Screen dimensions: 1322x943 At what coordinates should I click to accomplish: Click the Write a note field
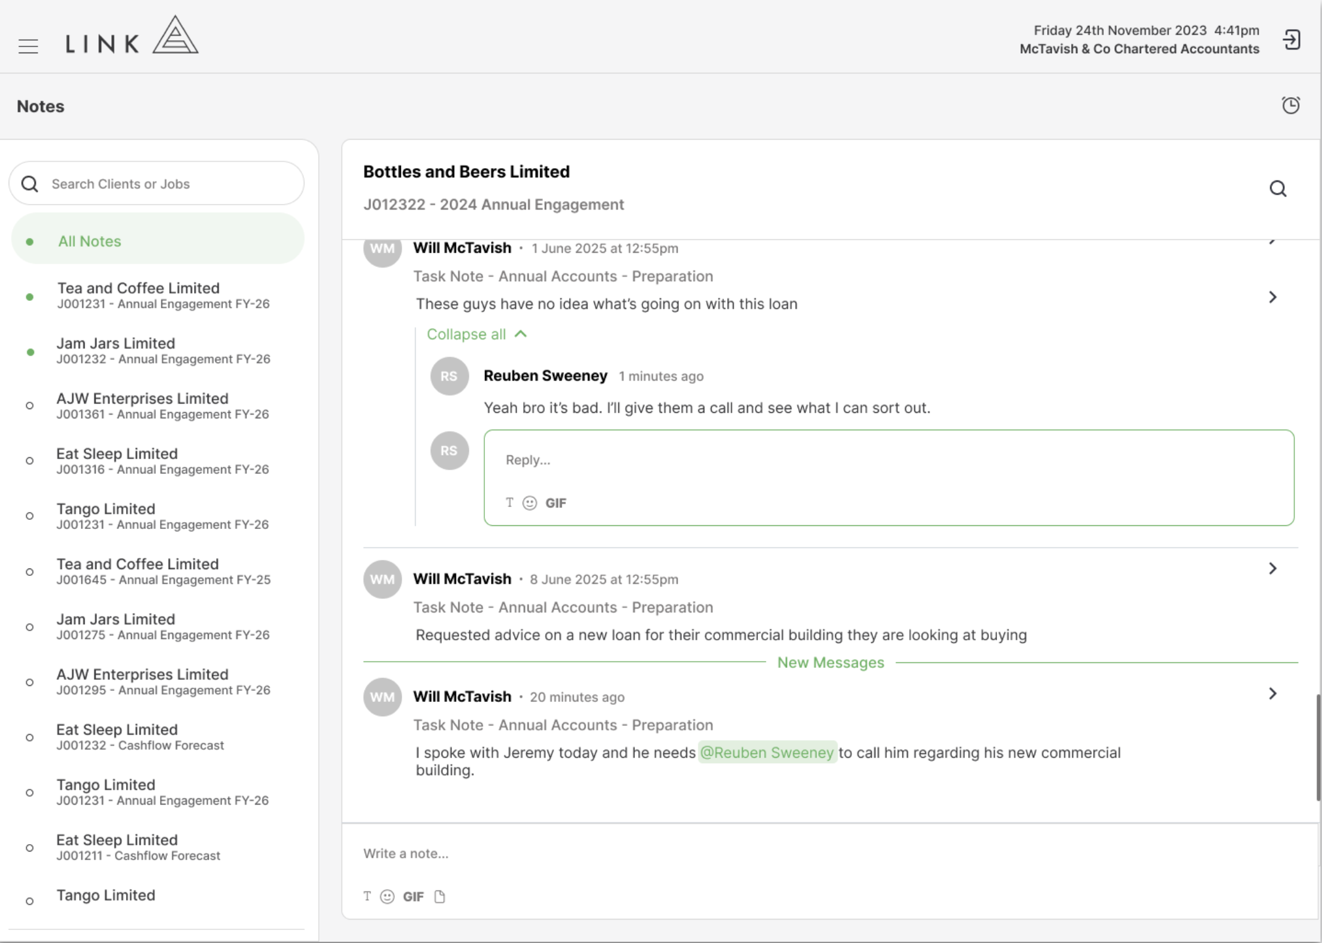[x=830, y=853]
